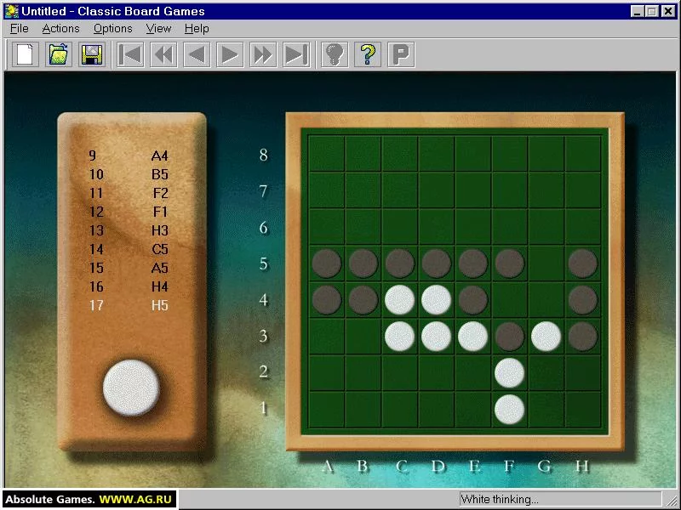Viewport: 681px width, 510px height.
Task: Select move 14 C5 in move list
Action: point(129,249)
